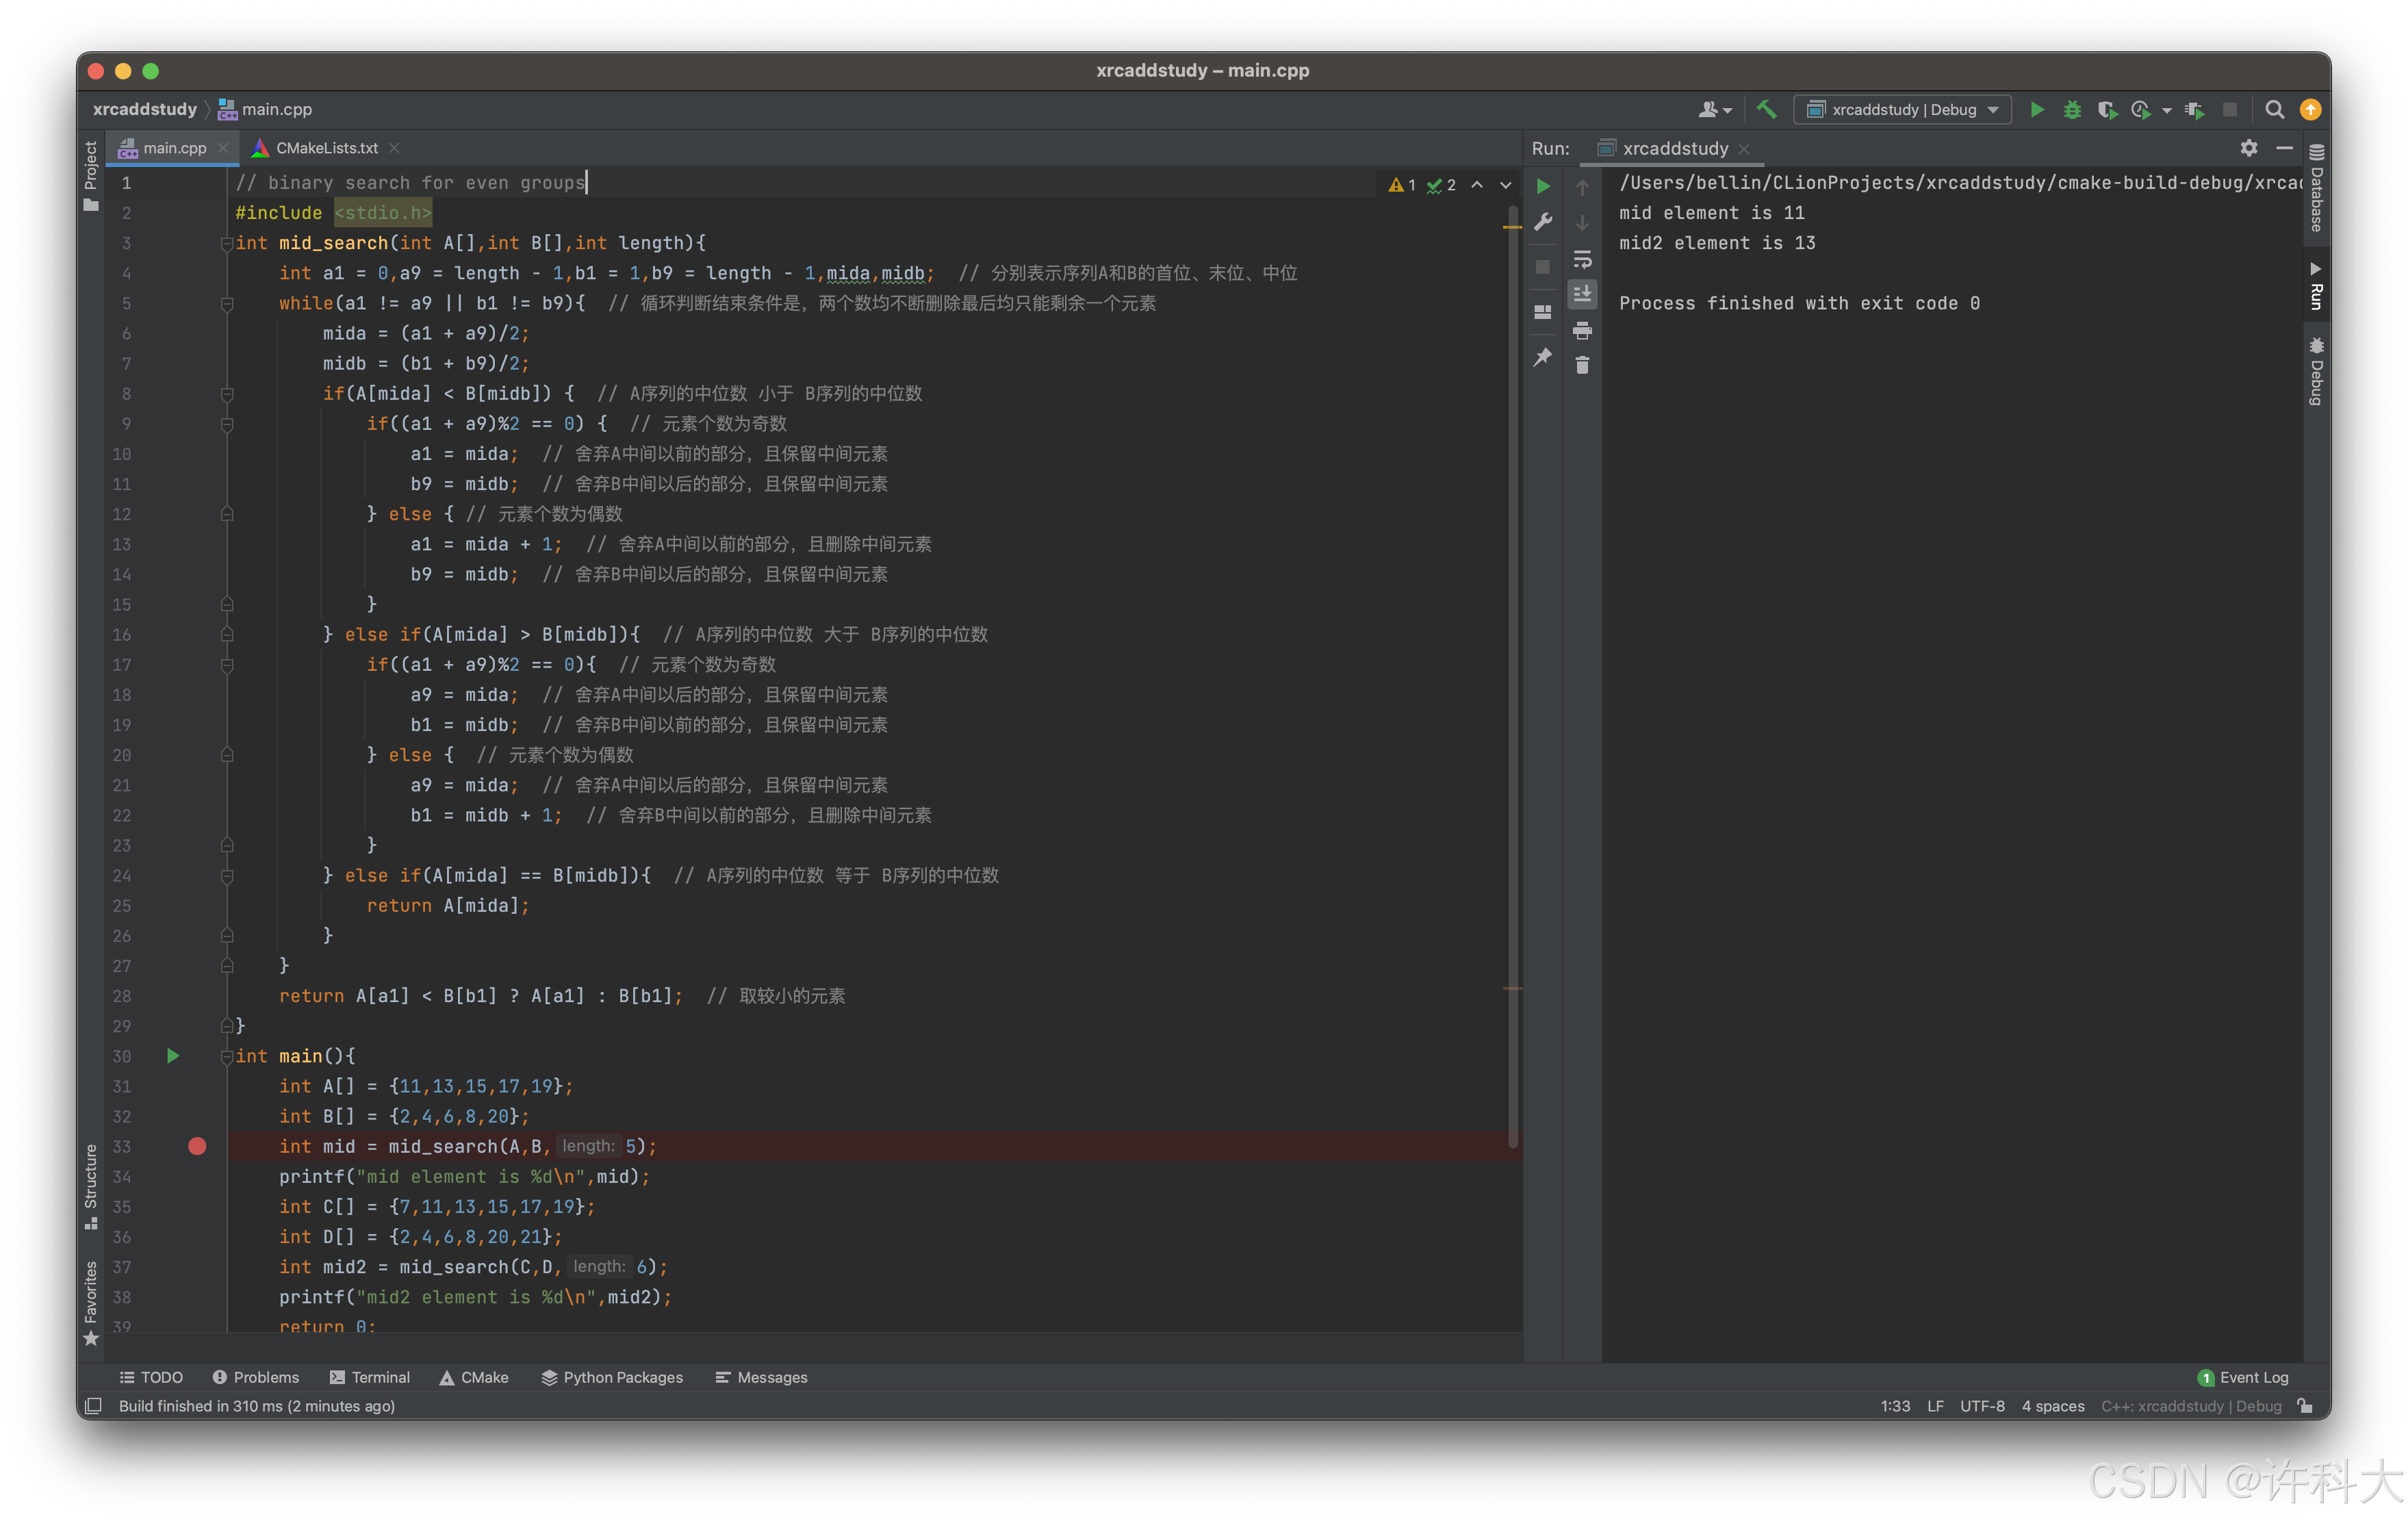2408x1521 pixels.
Task: Toggle breakpoint on line 33
Action: [x=197, y=1146]
